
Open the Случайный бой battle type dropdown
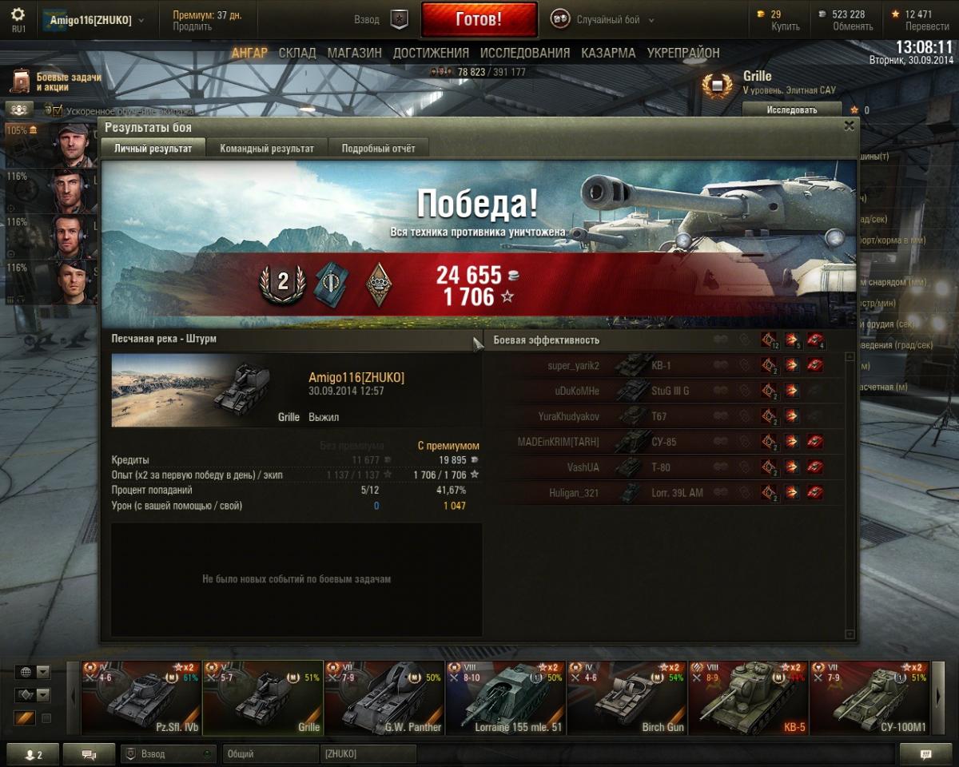(603, 20)
